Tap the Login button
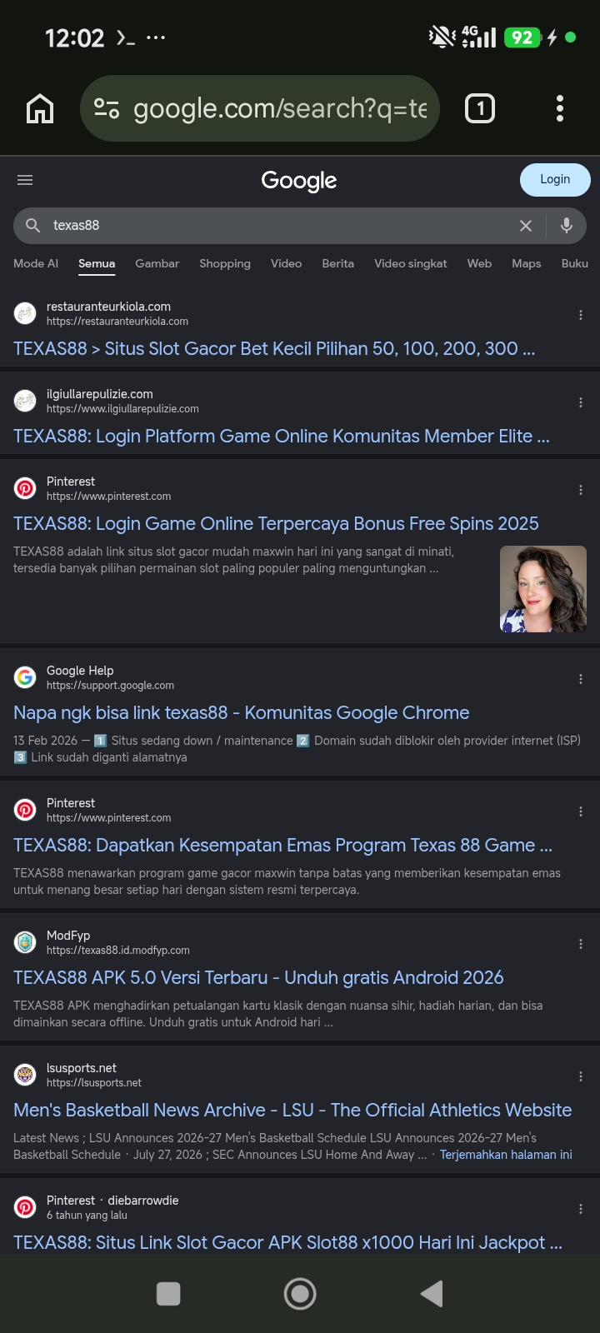The width and height of the screenshot is (600, 1333). point(555,180)
